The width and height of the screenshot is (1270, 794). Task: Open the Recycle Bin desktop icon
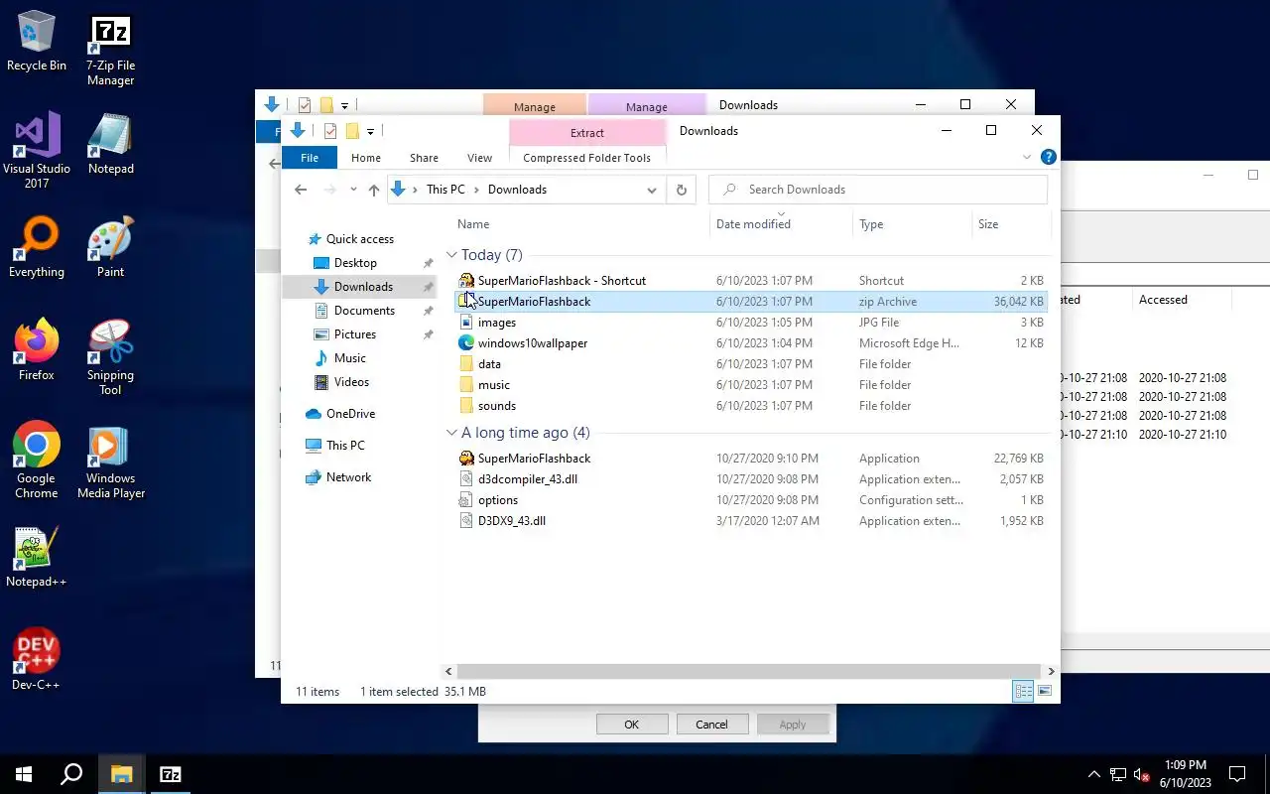(x=37, y=42)
